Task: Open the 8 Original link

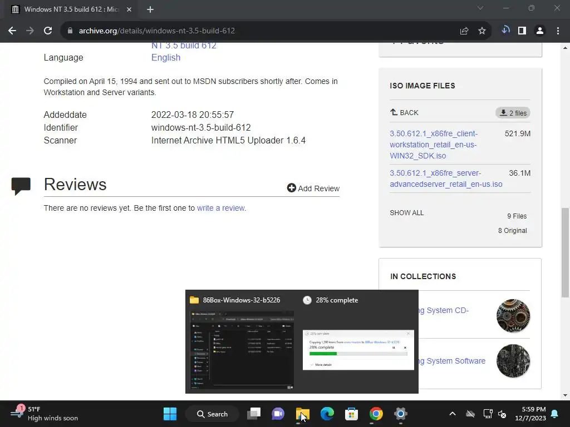Action: click(x=513, y=231)
